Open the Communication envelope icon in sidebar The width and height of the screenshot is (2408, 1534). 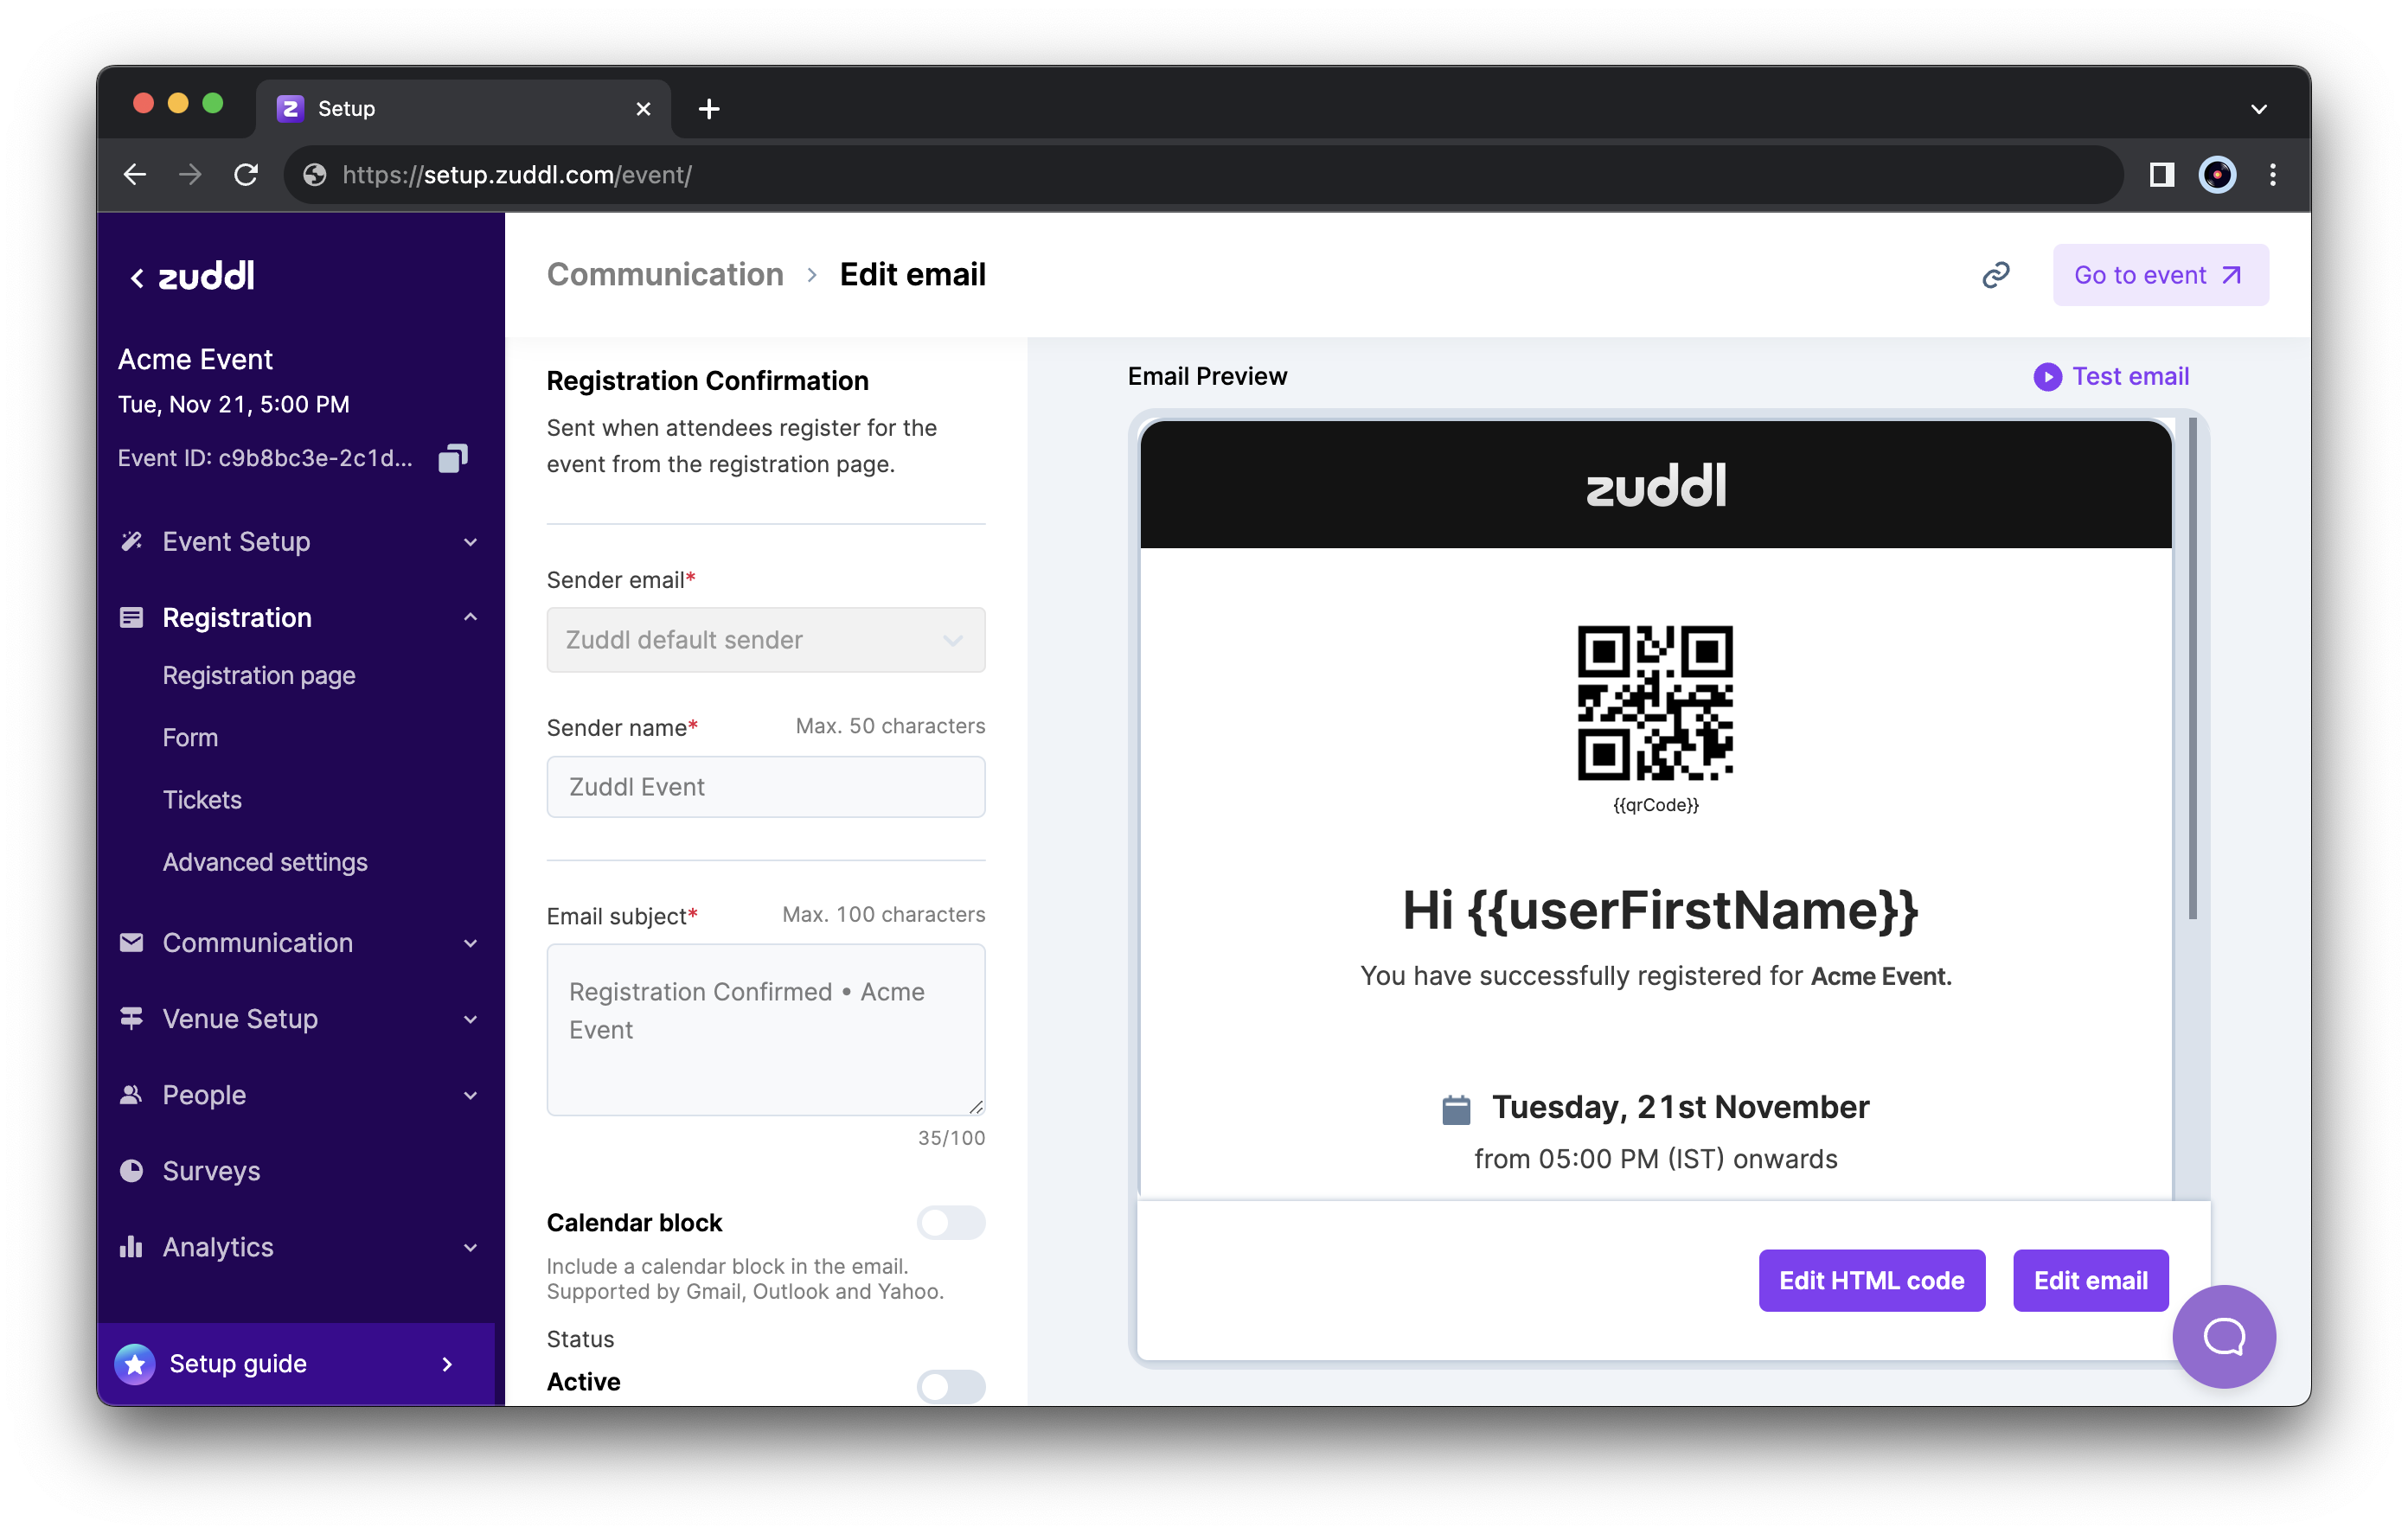pyautogui.click(x=131, y=942)
